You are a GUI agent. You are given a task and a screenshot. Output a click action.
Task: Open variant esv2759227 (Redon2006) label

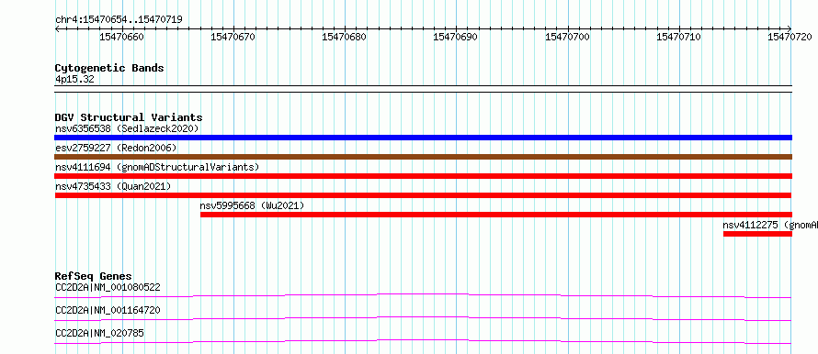tap(116, 148)
